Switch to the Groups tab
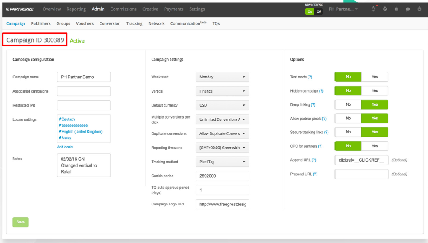This screenshot has height=243, width=428. (x=63, y=23)
